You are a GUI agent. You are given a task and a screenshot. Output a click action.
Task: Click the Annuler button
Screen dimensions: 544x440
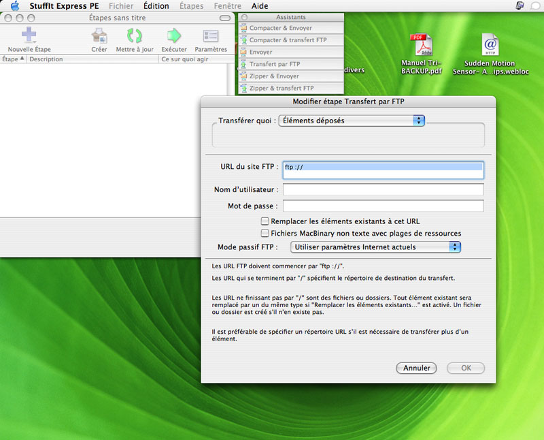tap(416, 368)
